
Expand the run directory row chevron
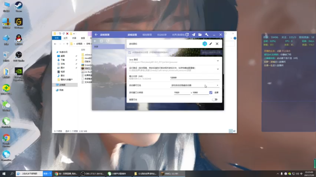click(x=218, y=69)
